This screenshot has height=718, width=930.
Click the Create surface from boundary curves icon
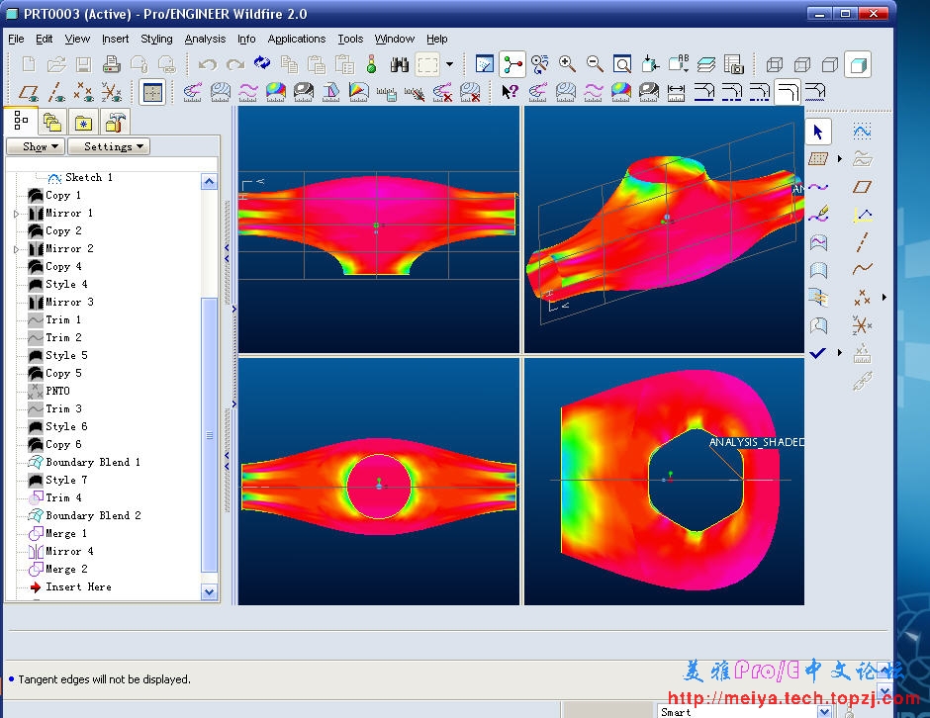pos(818,270)
